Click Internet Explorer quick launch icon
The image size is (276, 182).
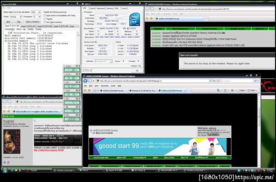pos(12,170)
